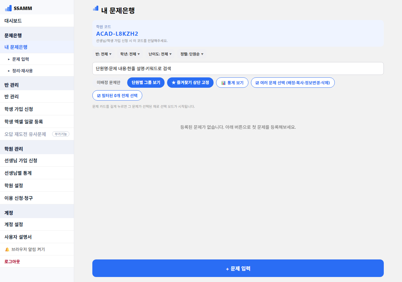
Task: Open 선생님별 통계 page
Action: click(x=37, y=173)
